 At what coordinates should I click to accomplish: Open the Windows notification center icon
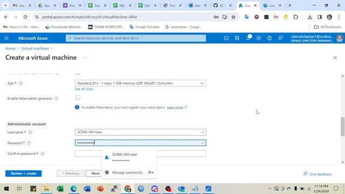tap(336, 189)
